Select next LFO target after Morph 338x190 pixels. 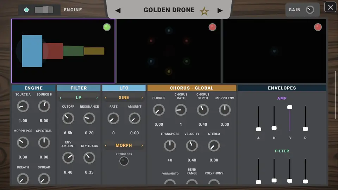point(142,146)
